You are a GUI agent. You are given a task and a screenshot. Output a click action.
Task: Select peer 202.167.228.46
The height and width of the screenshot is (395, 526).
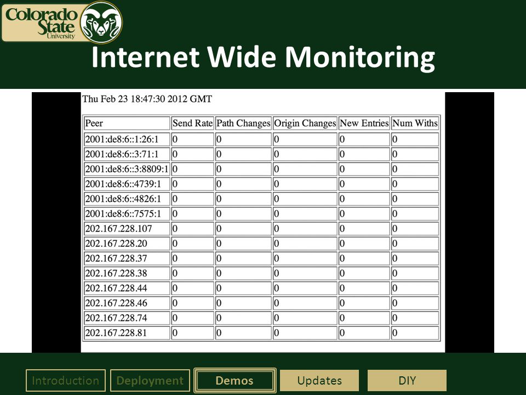[127, 303]
